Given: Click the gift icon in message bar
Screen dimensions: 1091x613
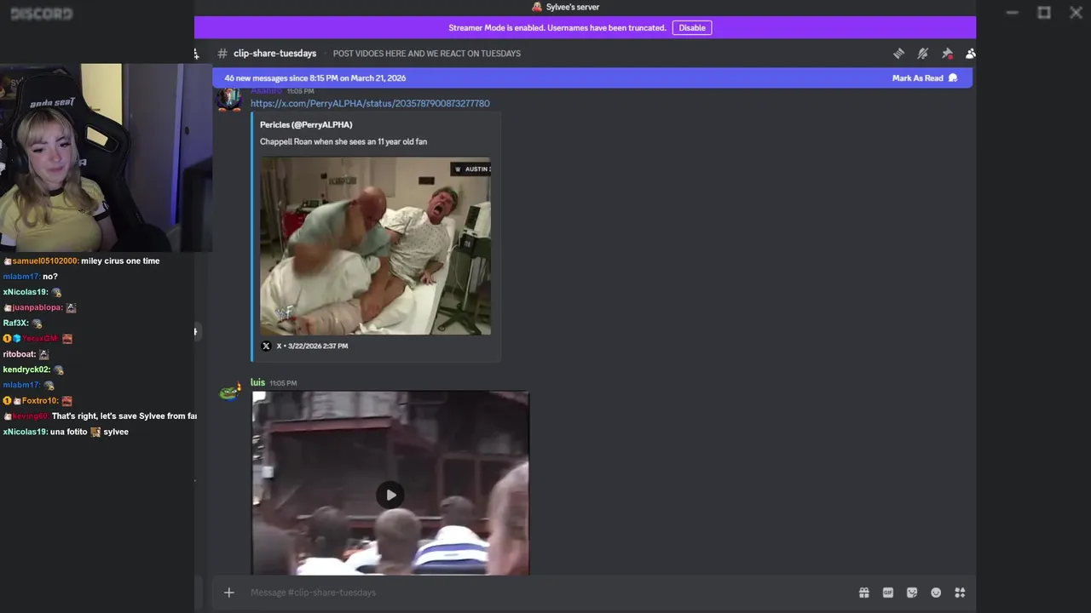Looking at the screenshot, I should [x=863, y=593].
